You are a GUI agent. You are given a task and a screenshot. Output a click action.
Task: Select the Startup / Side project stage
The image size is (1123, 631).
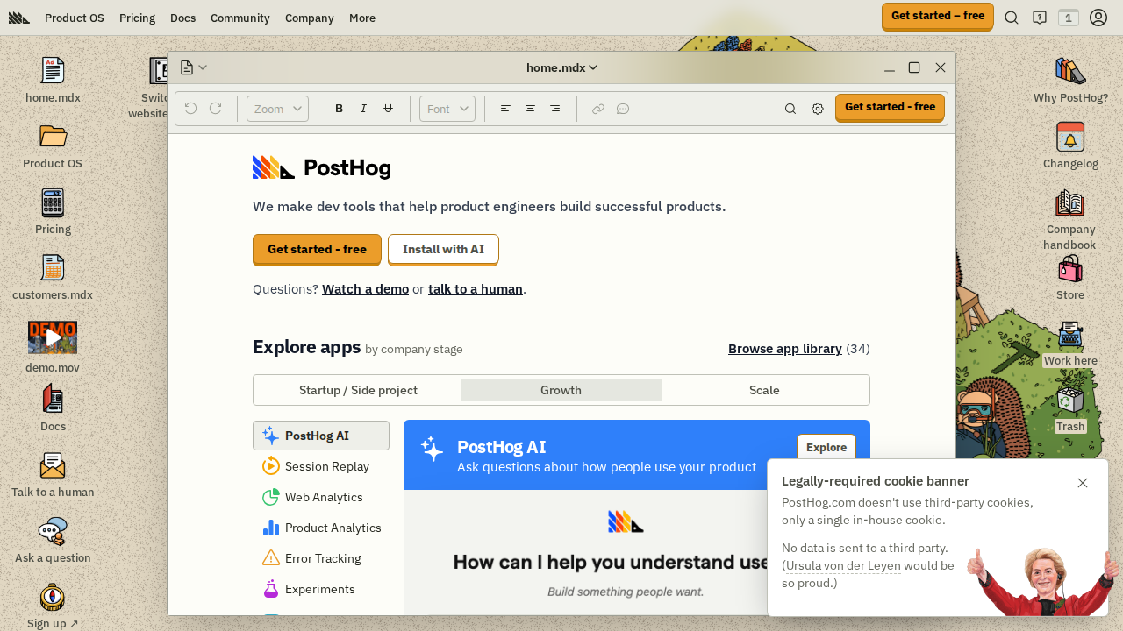[358, 390]
